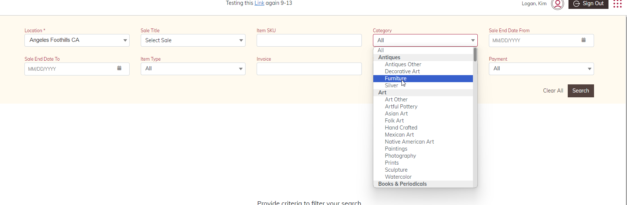This screenshot has height=205, width=627.
Task: Select Native American Art category option
Action: pyautogui.click(x=409, y=142)
